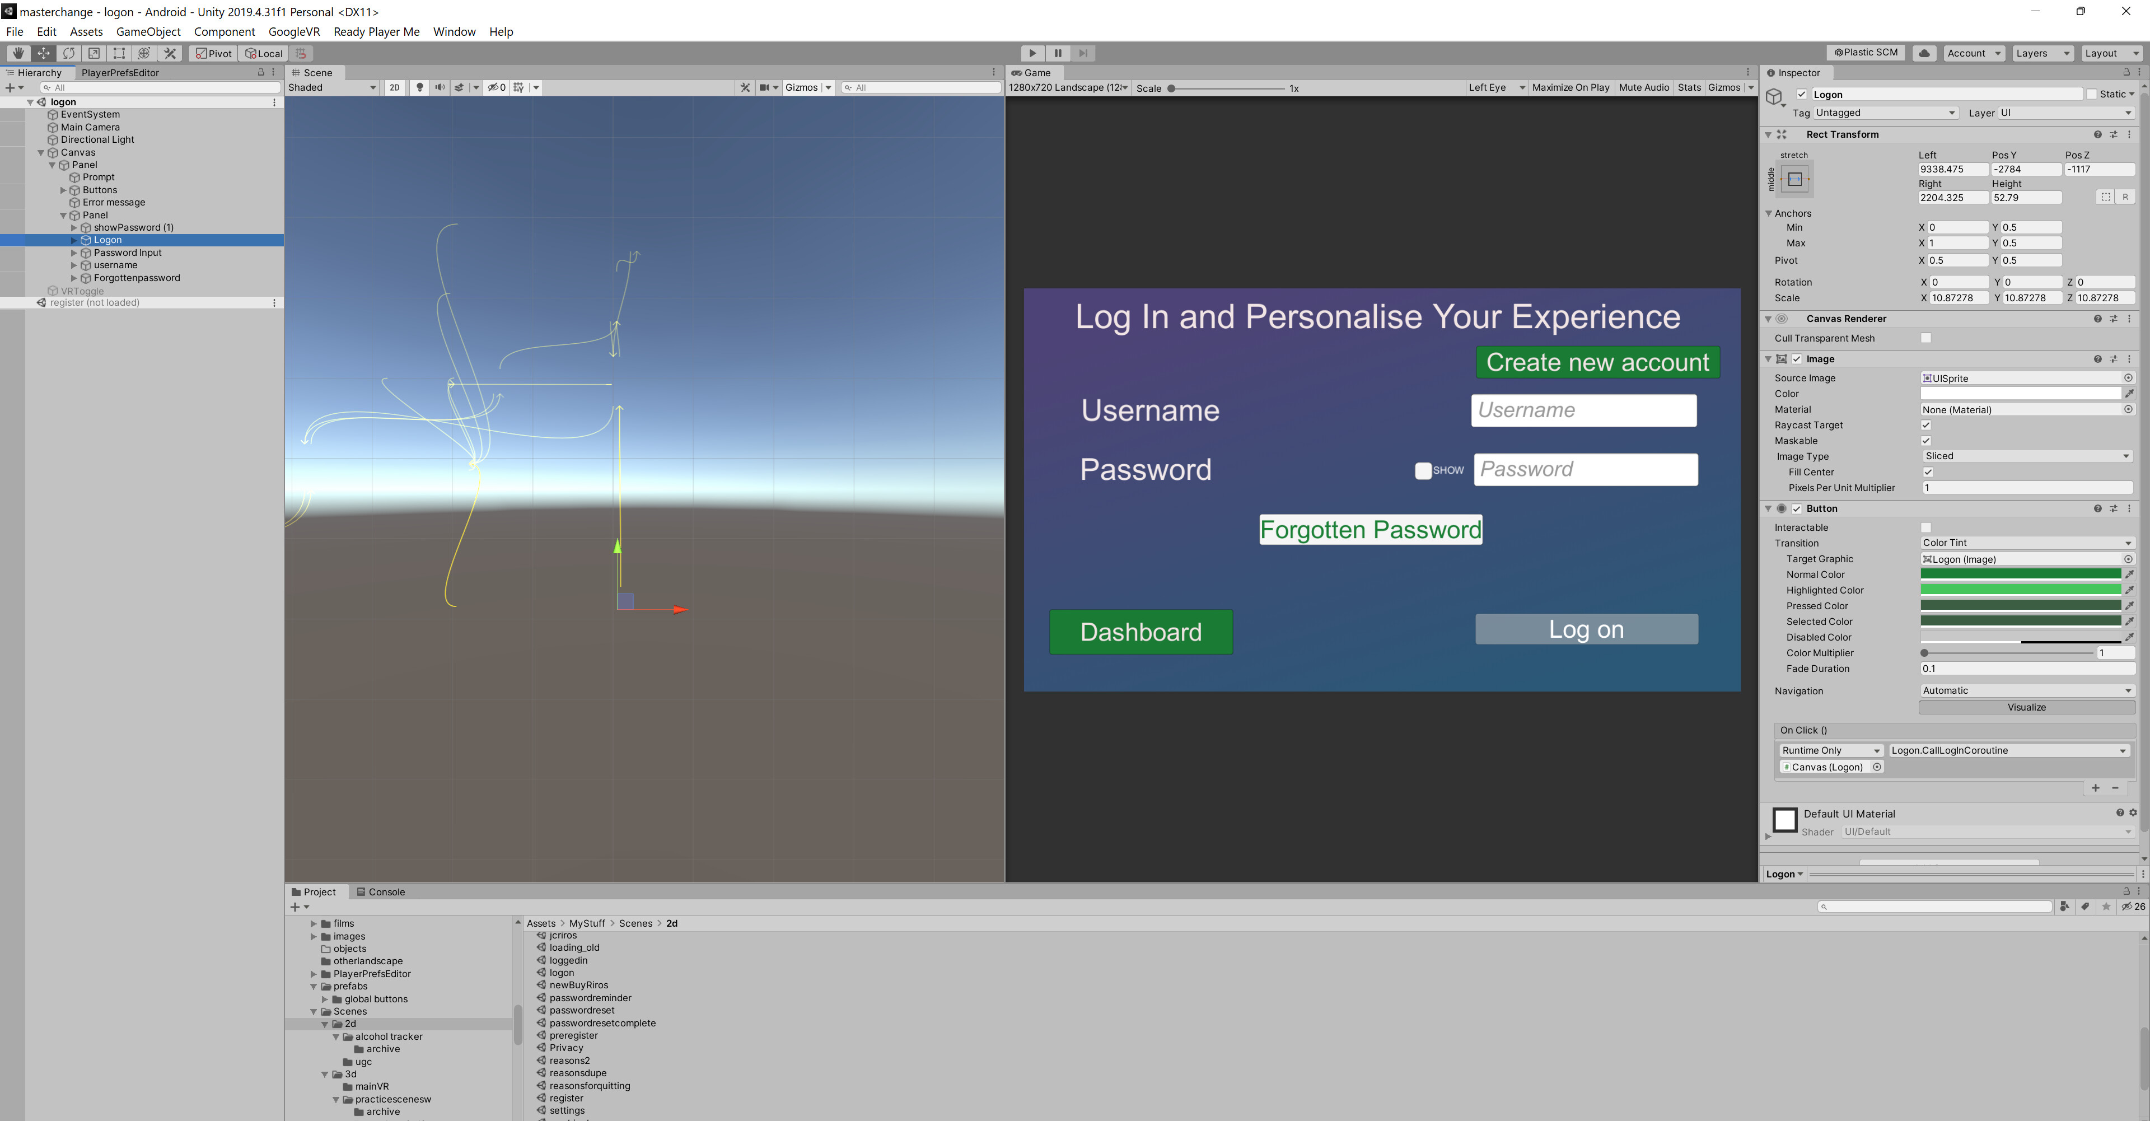Open the Image Type dropdown showing Sliced
The width and height of the screenshot is (2150, 1121).
tap(2027, 456)
